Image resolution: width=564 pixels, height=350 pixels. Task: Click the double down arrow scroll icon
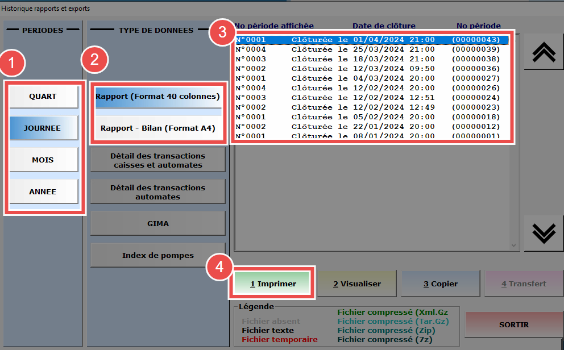[544, 233]
